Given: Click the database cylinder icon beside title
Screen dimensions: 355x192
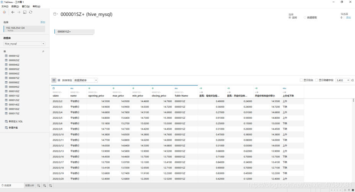Looking at the screenshot, I should (x=55, y=14).
